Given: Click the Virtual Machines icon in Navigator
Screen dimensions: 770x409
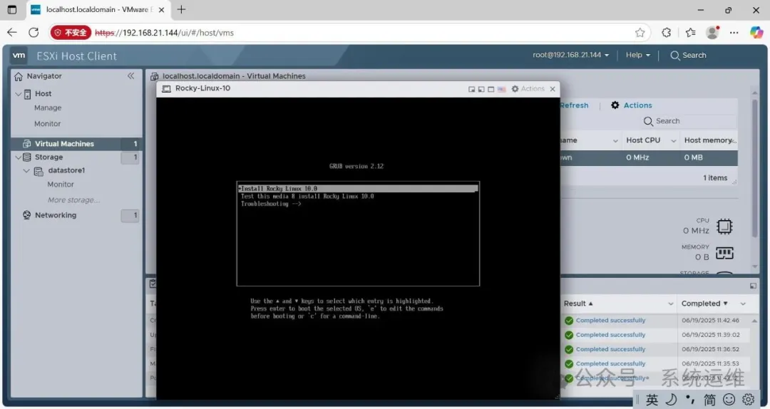Looking at the screenshot, I should coord(26,144).
